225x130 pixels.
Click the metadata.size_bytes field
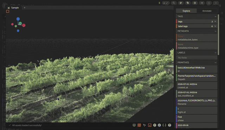click(197, 38)
